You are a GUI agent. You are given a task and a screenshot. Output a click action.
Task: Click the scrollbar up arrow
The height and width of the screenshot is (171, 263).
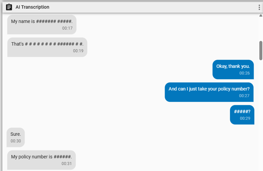pyautogui.click(x=261, y=15)
